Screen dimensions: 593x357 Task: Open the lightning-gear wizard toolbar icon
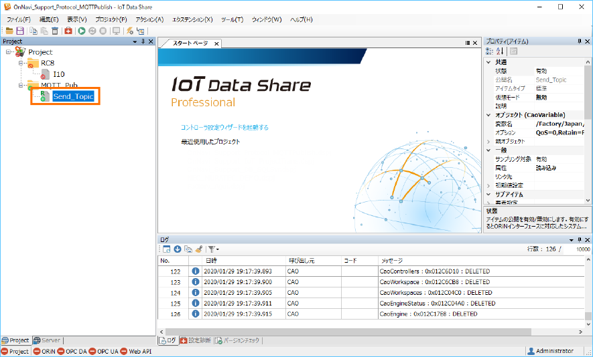[130, 31]
